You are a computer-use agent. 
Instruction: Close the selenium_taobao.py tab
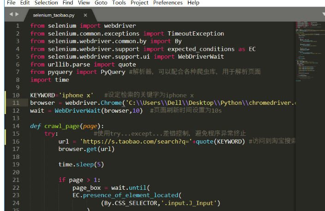(85, 15)
